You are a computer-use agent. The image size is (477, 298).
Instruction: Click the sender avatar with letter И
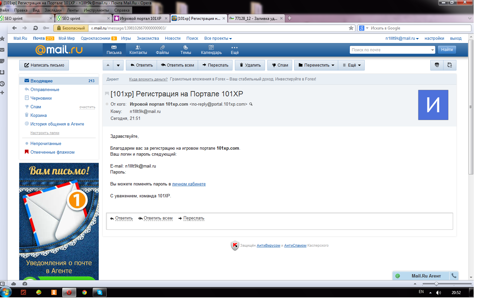pos(433,105)
